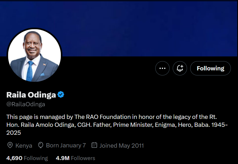238x164 pixels.
Task: Click the blue verified checkmark badge
Action: coord(61,95)
